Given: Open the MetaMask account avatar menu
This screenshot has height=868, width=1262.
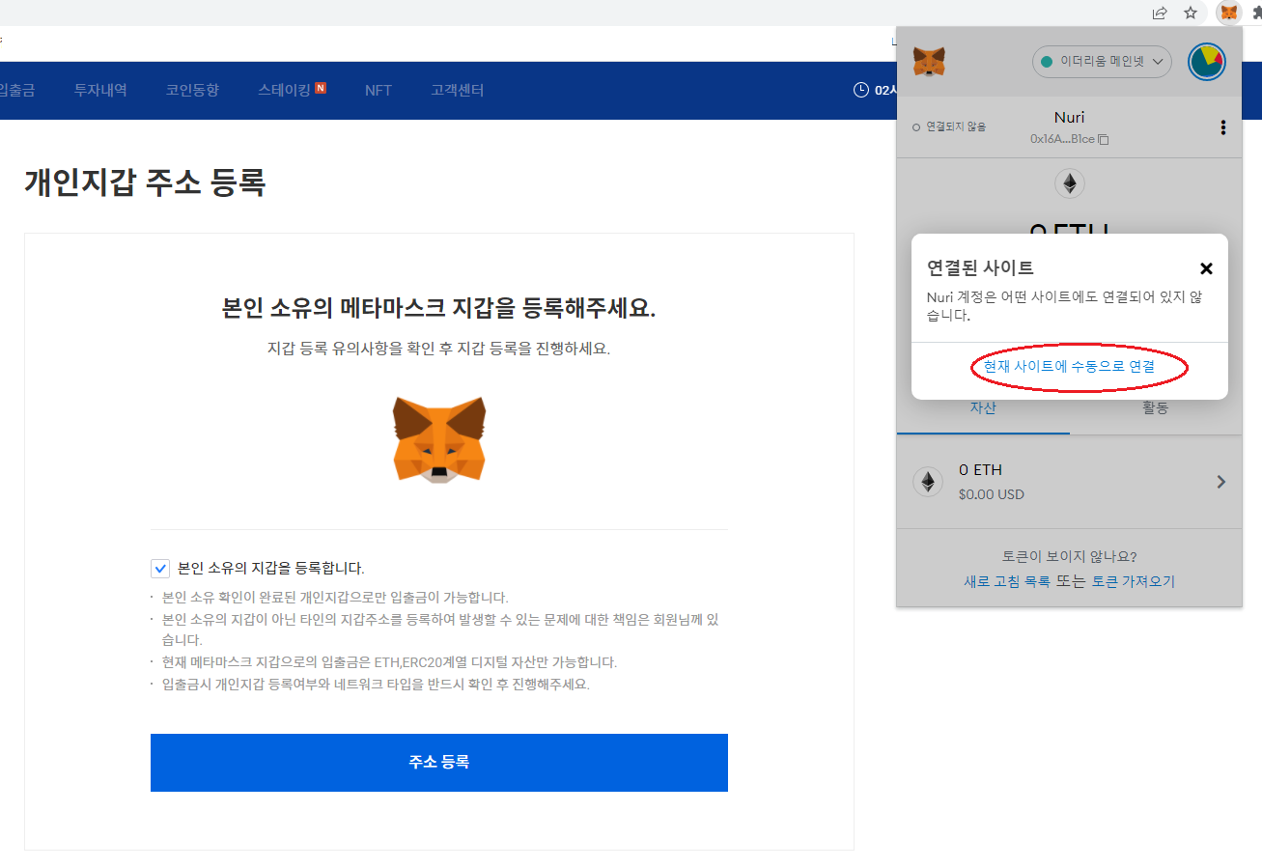Looking at the screenshot, I should point(1207,62).
